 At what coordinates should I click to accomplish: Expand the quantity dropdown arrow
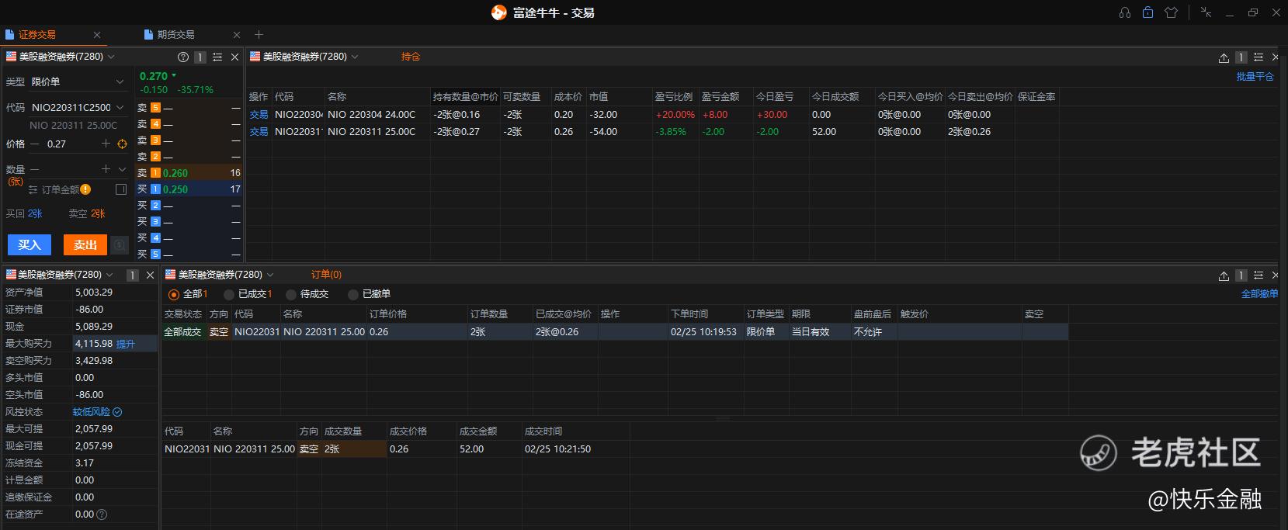[122, 169]
